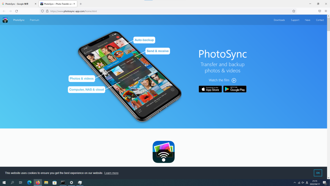Click the network tray icon
Viewport: 330px width, 186px height.
click(299, 183)
